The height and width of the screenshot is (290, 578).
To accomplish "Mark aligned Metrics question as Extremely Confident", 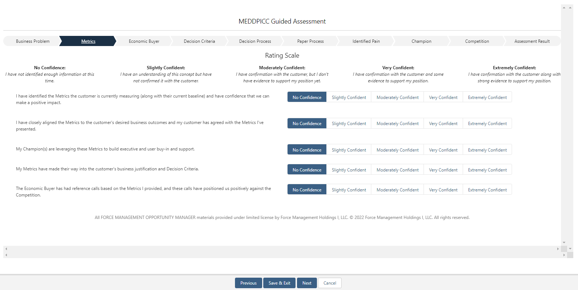I will (x=487, y=124).
